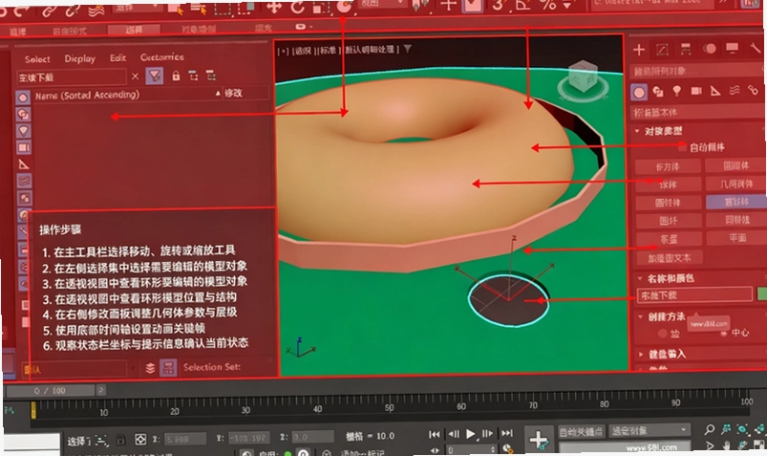The image size is (767, 456).
Task: Open the Customize menu in scene explorer
Action: (x=162, y=56)
